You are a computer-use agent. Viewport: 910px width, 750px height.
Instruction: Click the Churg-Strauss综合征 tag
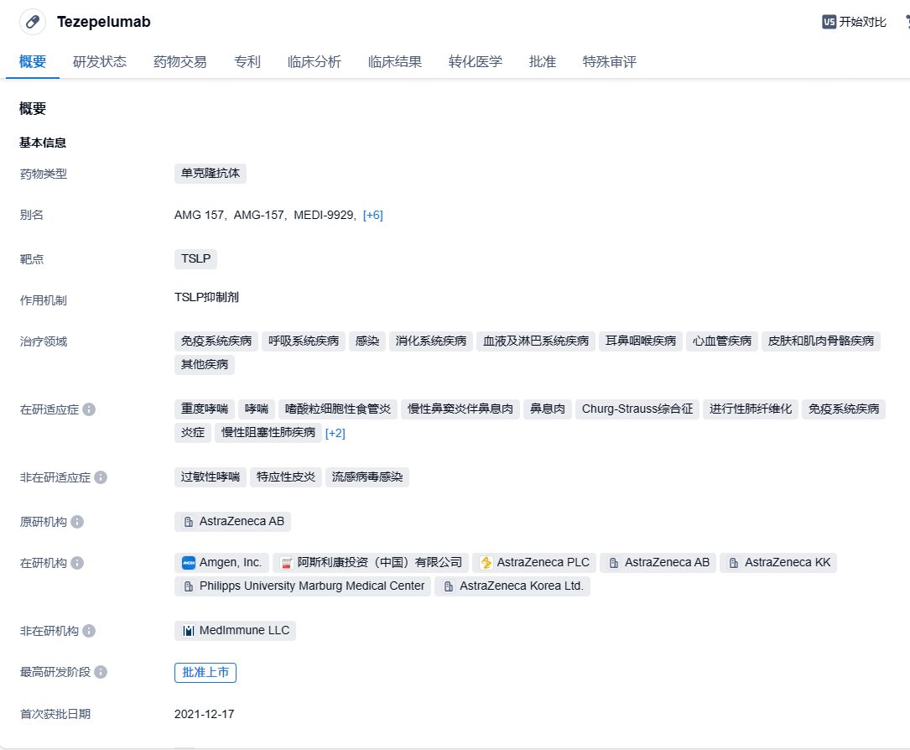click(637, 409)
